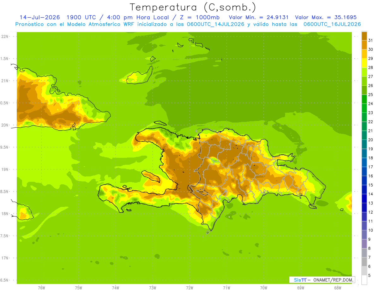
Task: Click the white legend swatch below 5
Action: (364, 280)
